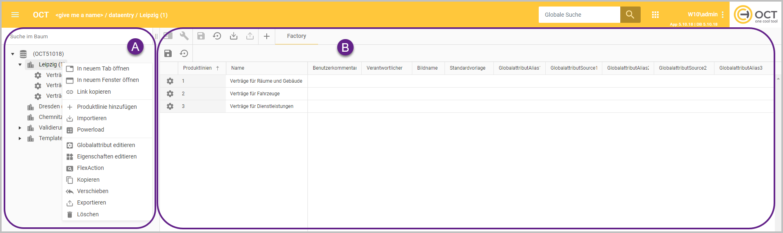Switch to the Factory tab
783x233 pixels.
point(296,36)
